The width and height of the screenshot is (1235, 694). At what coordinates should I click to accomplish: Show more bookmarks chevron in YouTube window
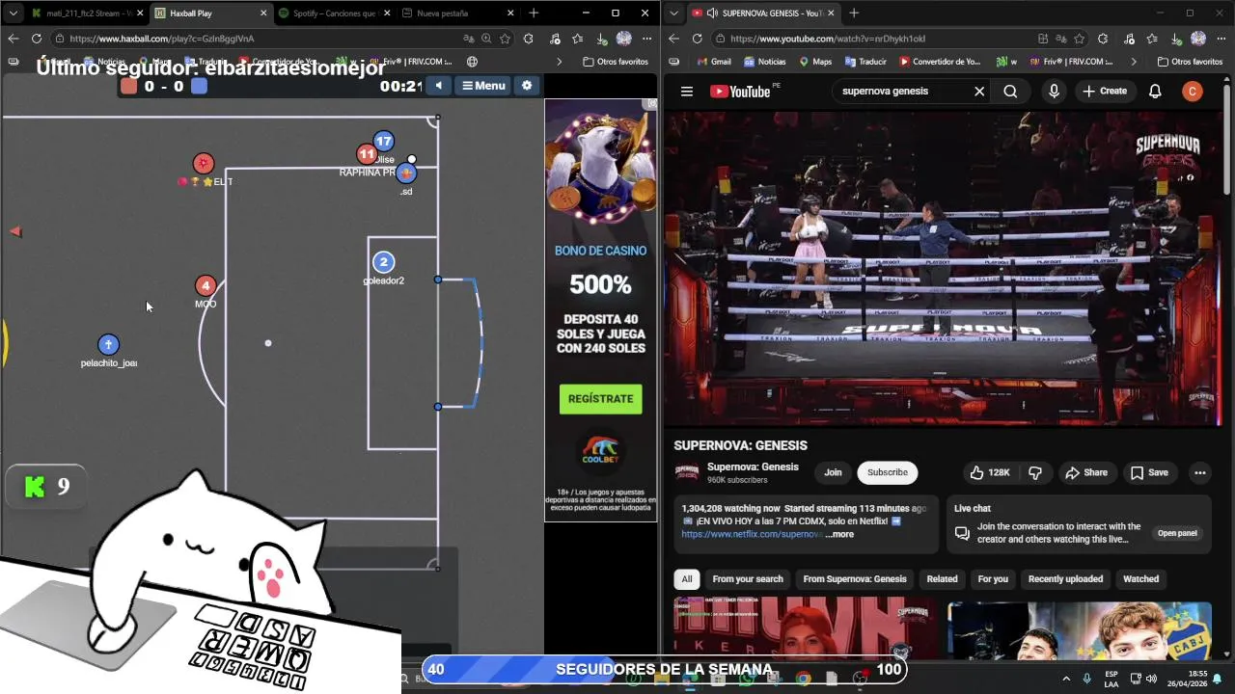[1133, 62]
